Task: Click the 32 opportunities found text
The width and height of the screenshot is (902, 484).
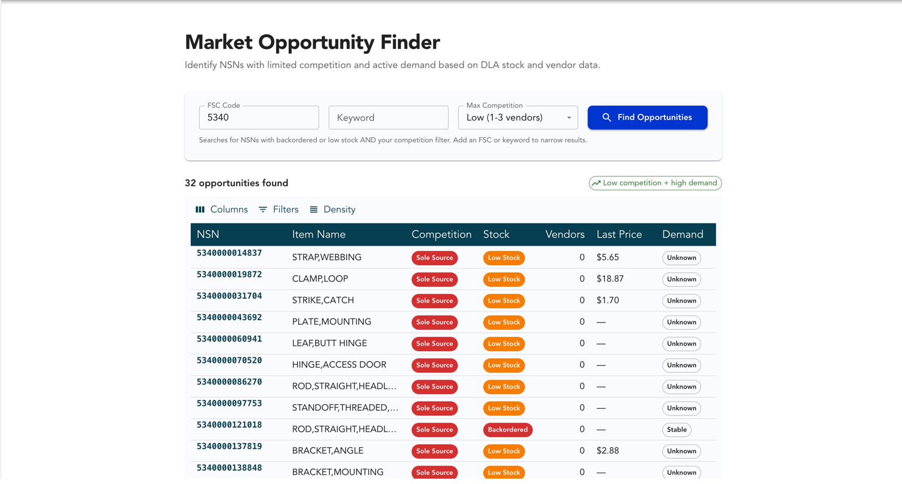Action: [x=236, y=183]
